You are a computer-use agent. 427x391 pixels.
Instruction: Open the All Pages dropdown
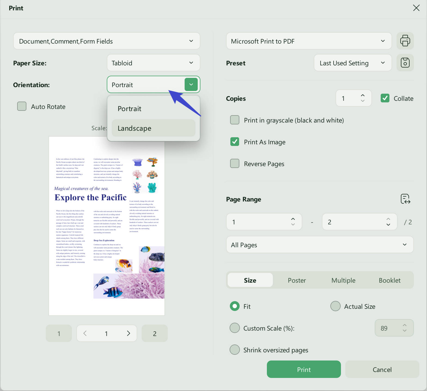pyautogui.click(x=320, y=245)
